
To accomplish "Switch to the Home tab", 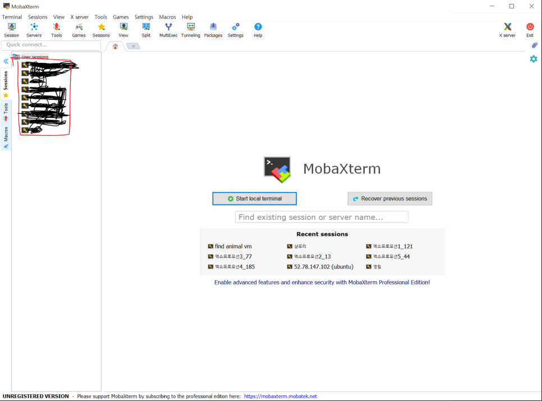I will click(115, 47).
